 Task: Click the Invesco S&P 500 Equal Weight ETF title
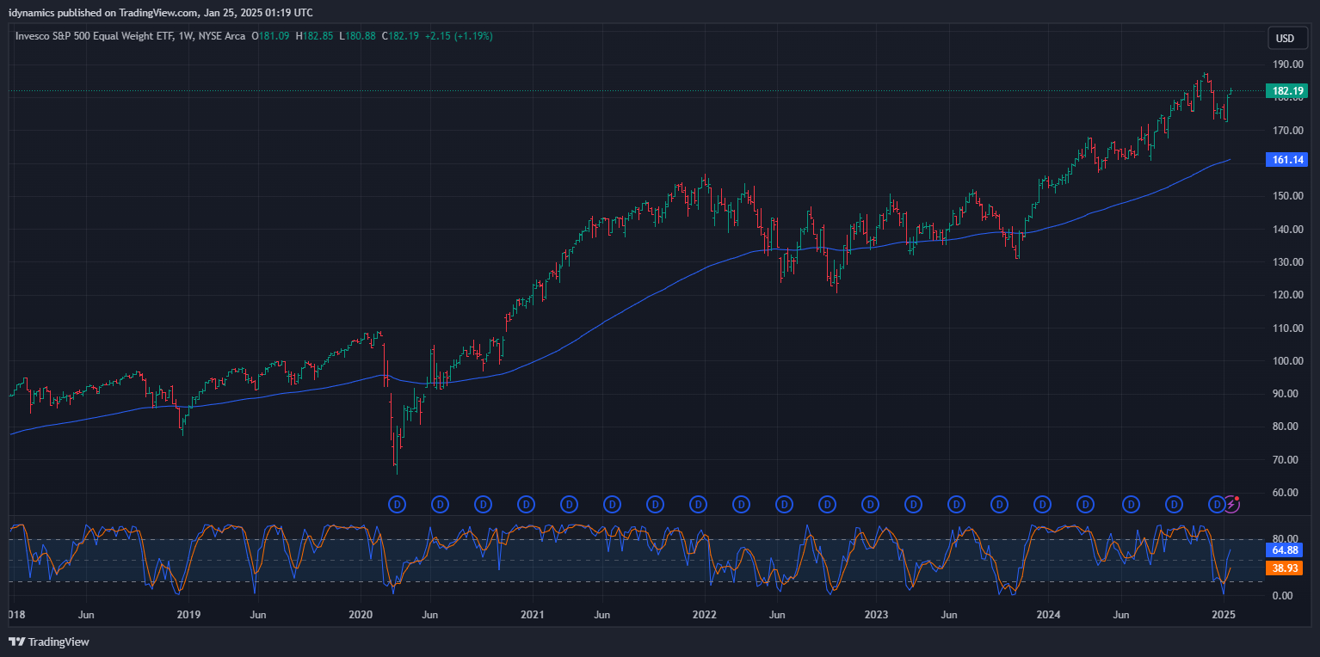coord(93,36)
